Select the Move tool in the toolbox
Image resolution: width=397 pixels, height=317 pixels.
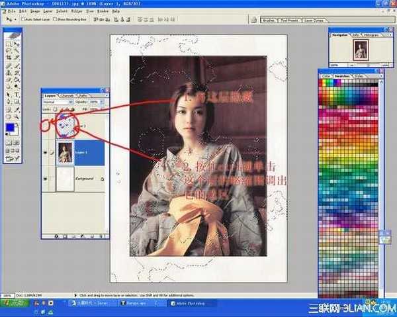pyautogui.click(x=17, y=44)
